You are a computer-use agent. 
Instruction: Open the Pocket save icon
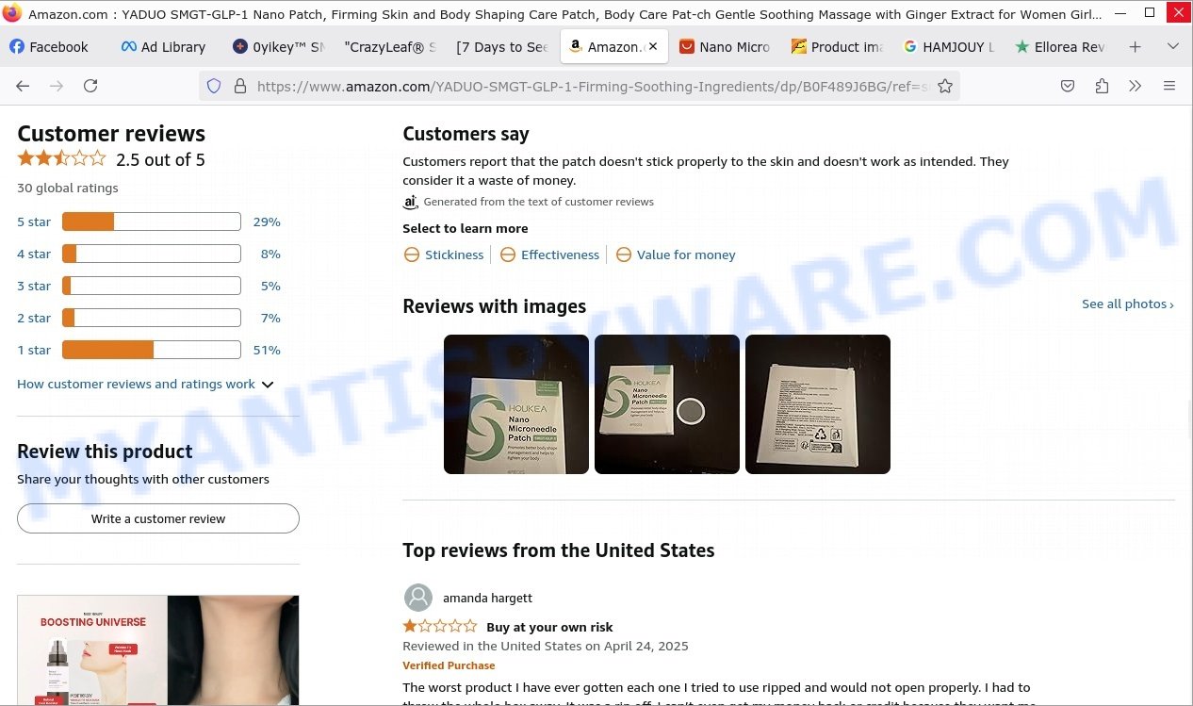pos(1068,86)
